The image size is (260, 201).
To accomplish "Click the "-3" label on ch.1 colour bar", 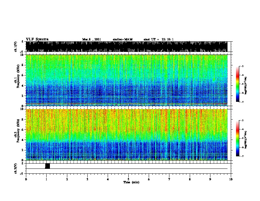I will pyautogui.click(x=242, y=66).
